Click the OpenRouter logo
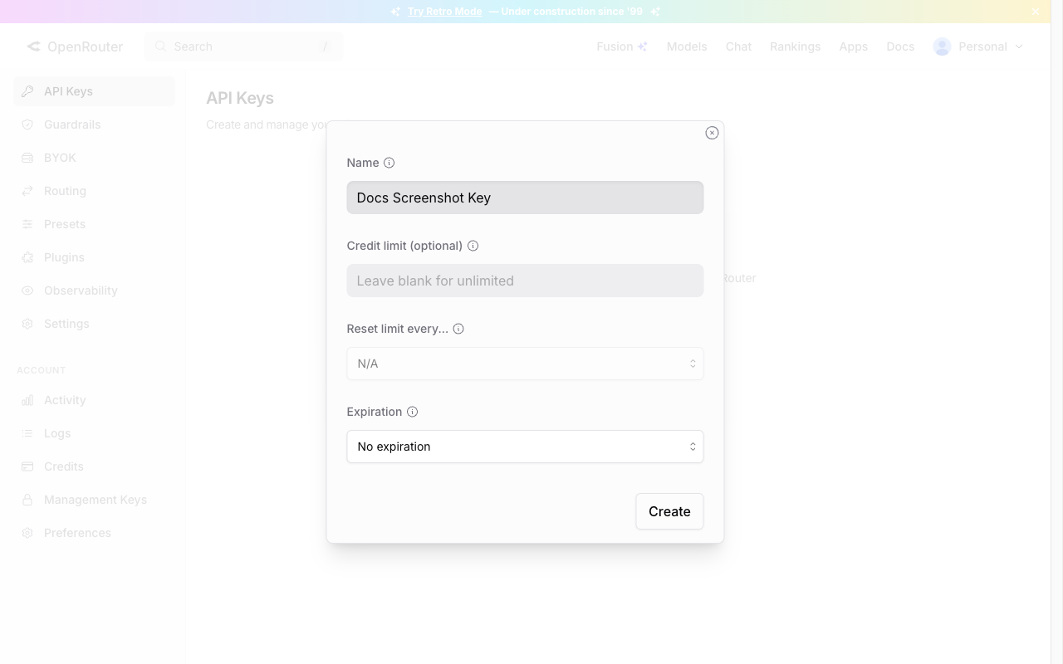The height and width of the screenshot is (664, 1063). [75, 46]
